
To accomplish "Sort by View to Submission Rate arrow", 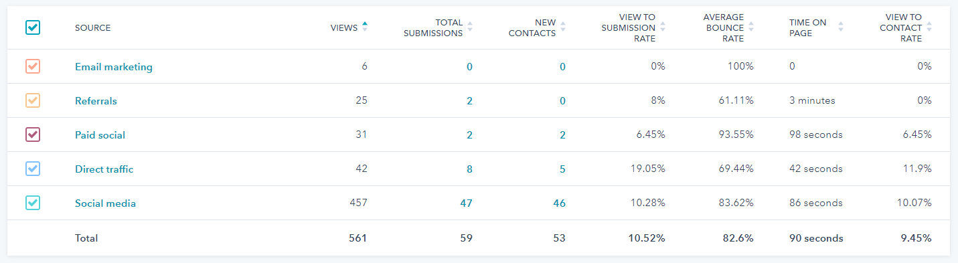I will tap(663, 27).
